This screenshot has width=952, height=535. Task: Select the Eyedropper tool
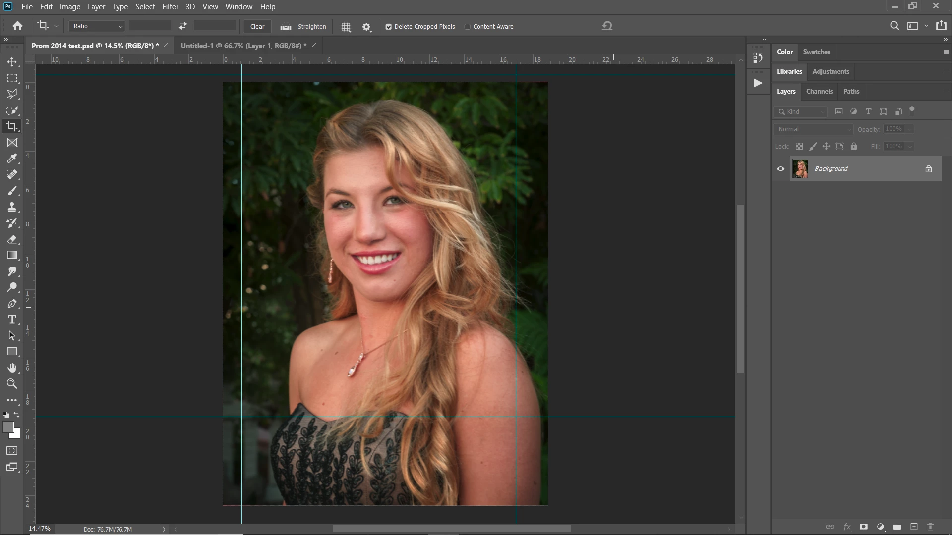[12, 159]
